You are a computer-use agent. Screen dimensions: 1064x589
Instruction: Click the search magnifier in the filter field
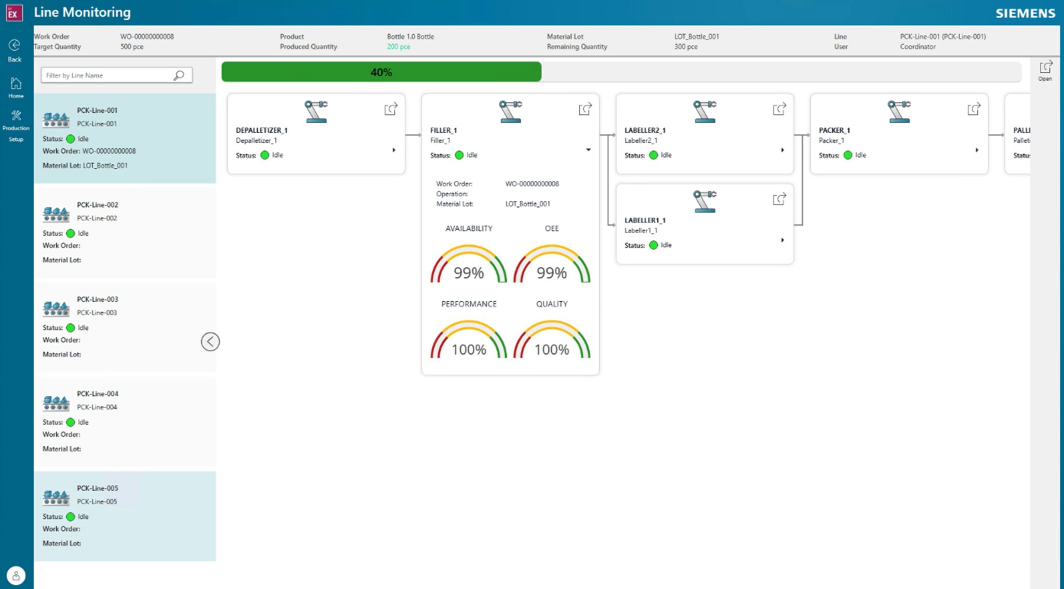coord(179,75)
